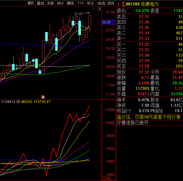Screen dimensions: 183x181
Task: Click 最低 value 20.35
Action: click(177, 83)
